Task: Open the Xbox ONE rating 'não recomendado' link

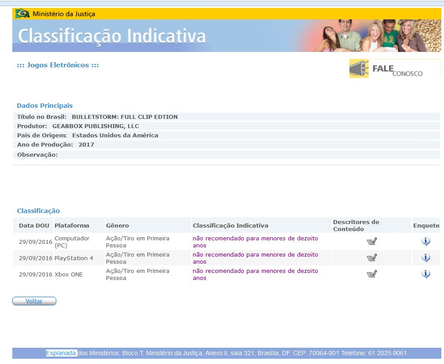Action: tap(255, 275)
